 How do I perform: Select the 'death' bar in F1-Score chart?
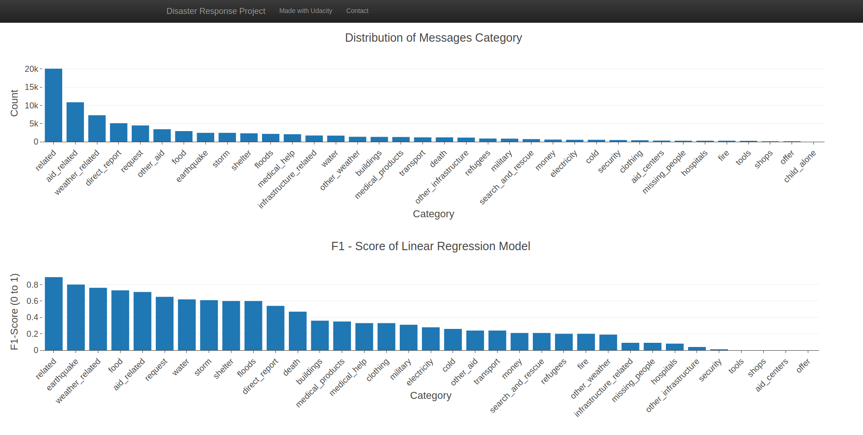point(298,331)
